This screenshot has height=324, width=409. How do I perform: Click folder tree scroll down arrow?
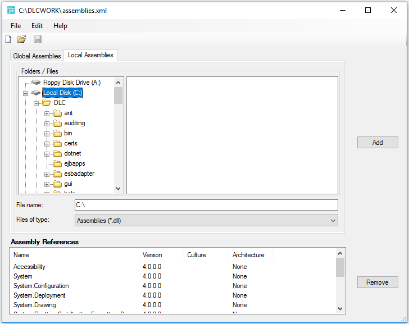[118, 189]
